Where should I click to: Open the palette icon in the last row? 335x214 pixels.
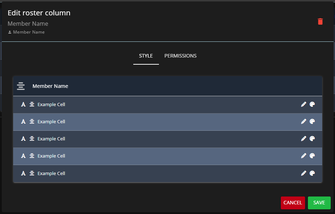tap(312, 173)
